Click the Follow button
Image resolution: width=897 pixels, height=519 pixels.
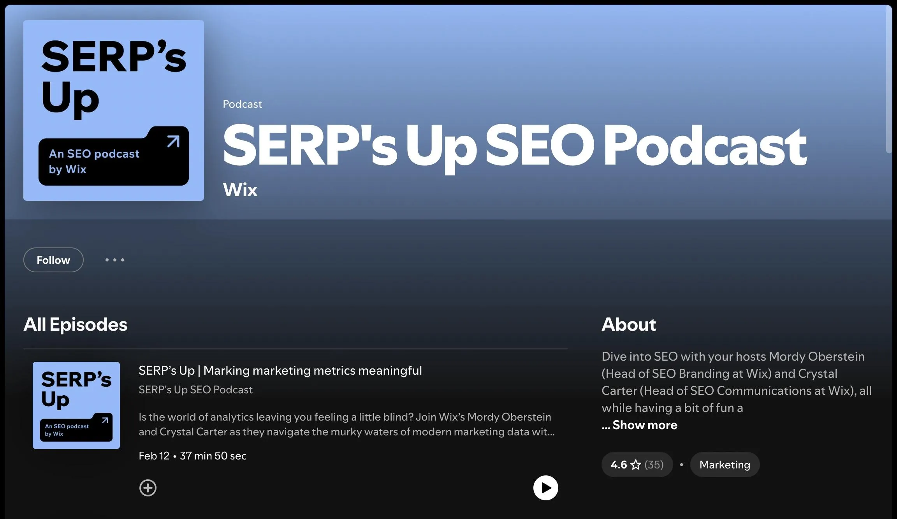point(53,260)
